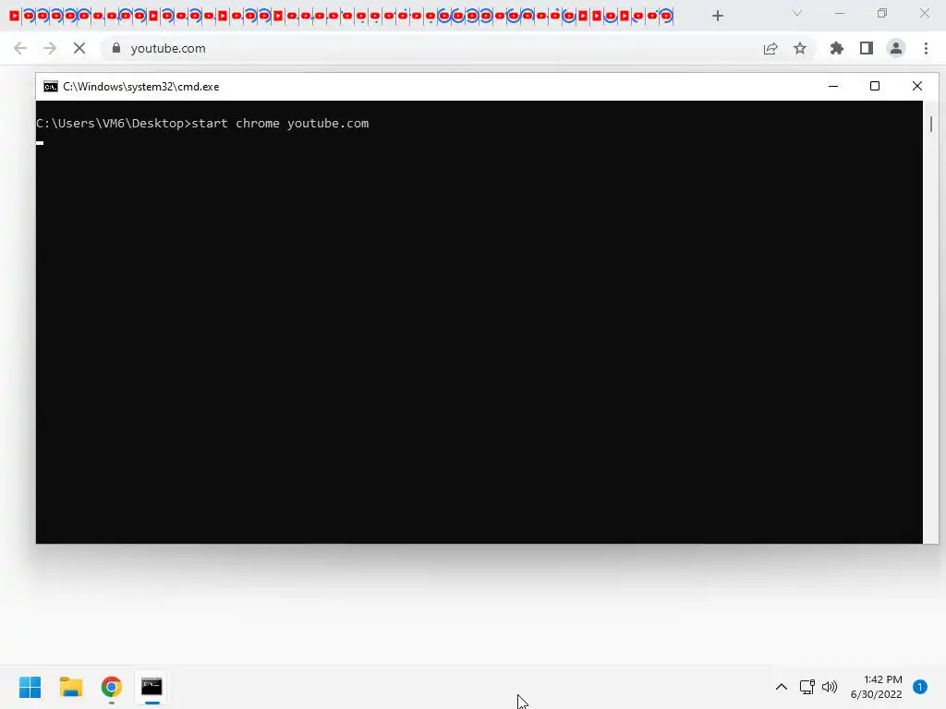Bookmark this tab with the star icon

coord(800,48)
